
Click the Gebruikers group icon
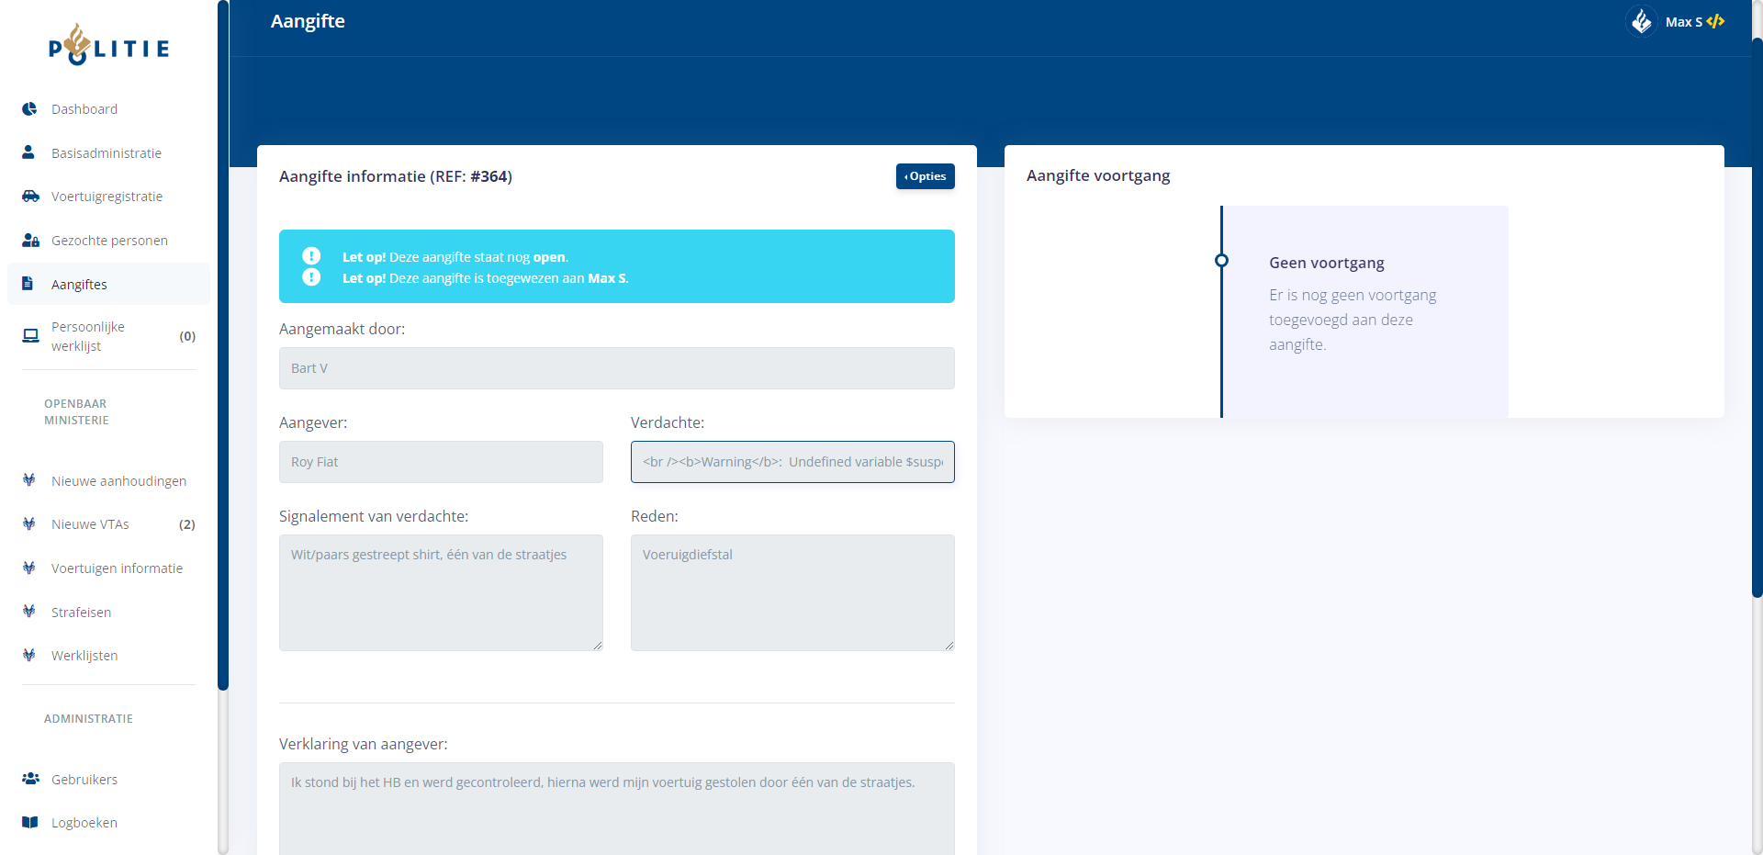pyautogui.click(x=30, y=779)
